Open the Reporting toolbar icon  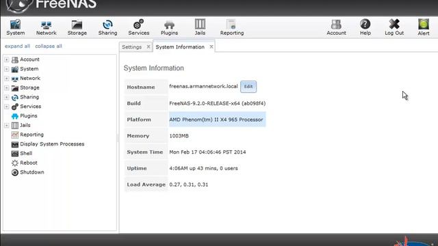click(232, 27)
